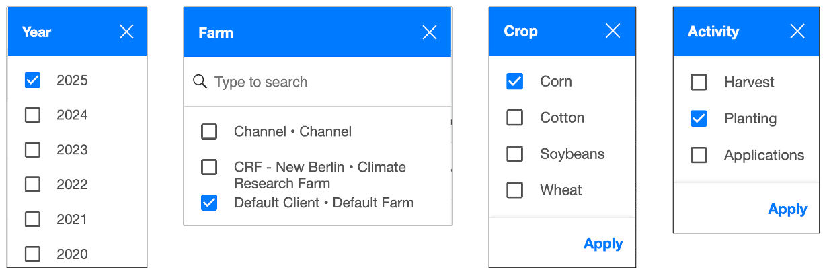Image resolution: width=827 pixels, height=275 pixels.
Task: Enable the Harvest activity checkbox
Action: coord(699,82)
